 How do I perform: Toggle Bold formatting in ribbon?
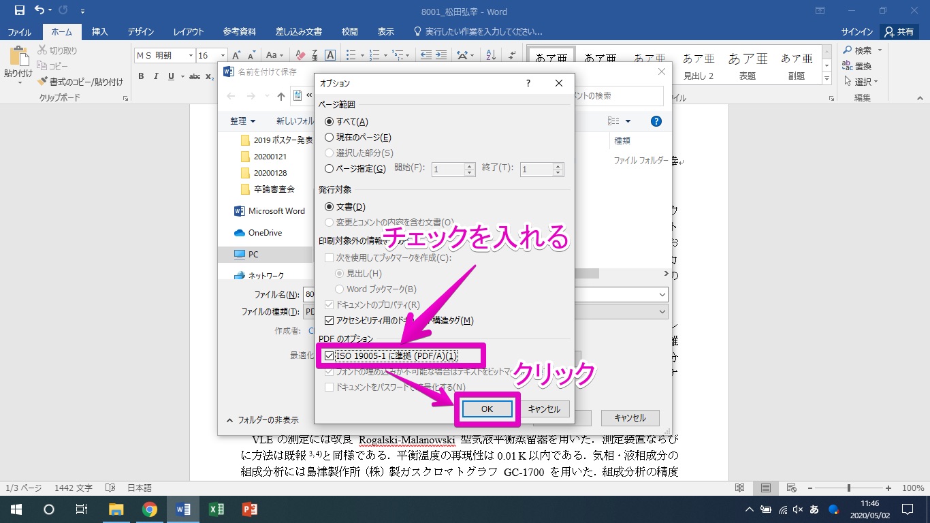pyautogui.click(x=141, y=76)
